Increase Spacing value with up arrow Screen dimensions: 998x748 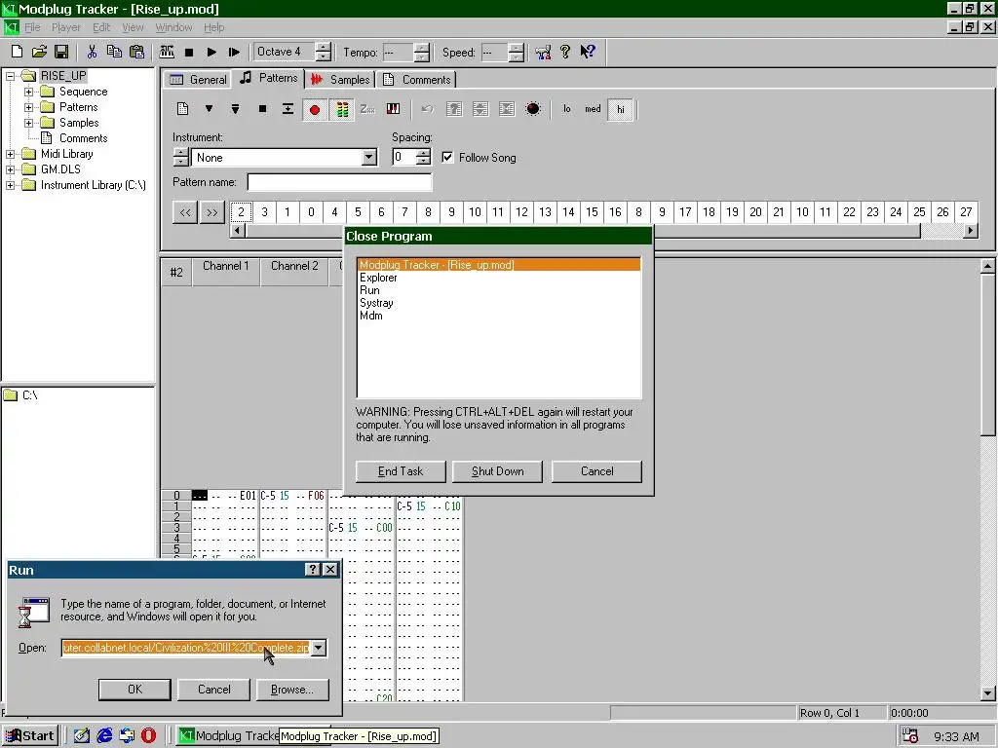pyautogui.click(x=423, y=153)
